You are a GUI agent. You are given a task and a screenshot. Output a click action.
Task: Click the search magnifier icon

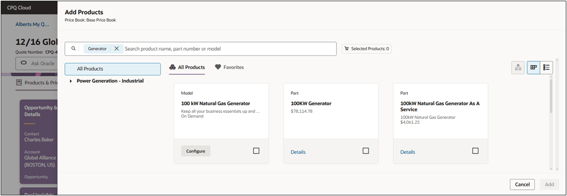pos(73,49)
